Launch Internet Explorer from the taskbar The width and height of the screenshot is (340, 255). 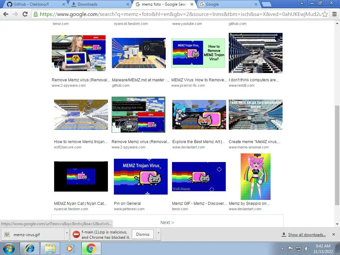[30, 248]
